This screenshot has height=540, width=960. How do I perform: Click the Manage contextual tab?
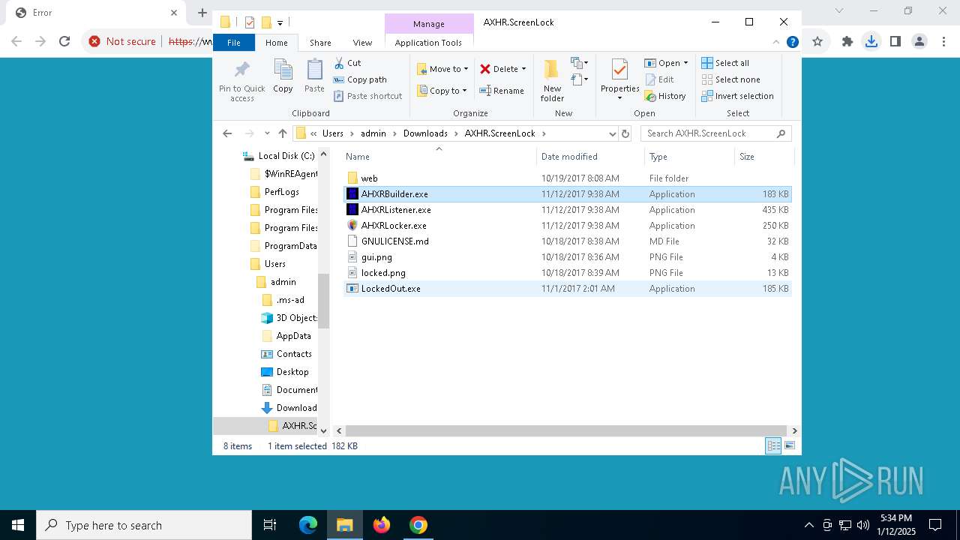pos(429,24)
